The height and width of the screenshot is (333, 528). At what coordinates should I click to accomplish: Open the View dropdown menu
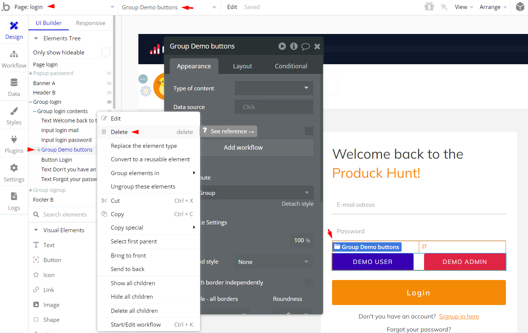point(464,7)
